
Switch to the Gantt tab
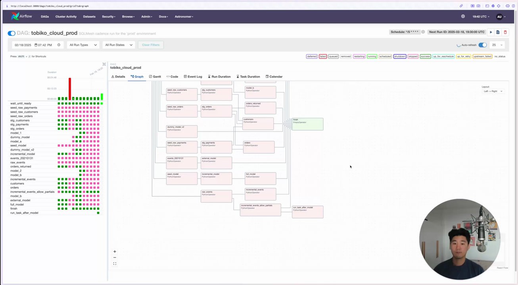pyautogui.click(x=155, y=76)
